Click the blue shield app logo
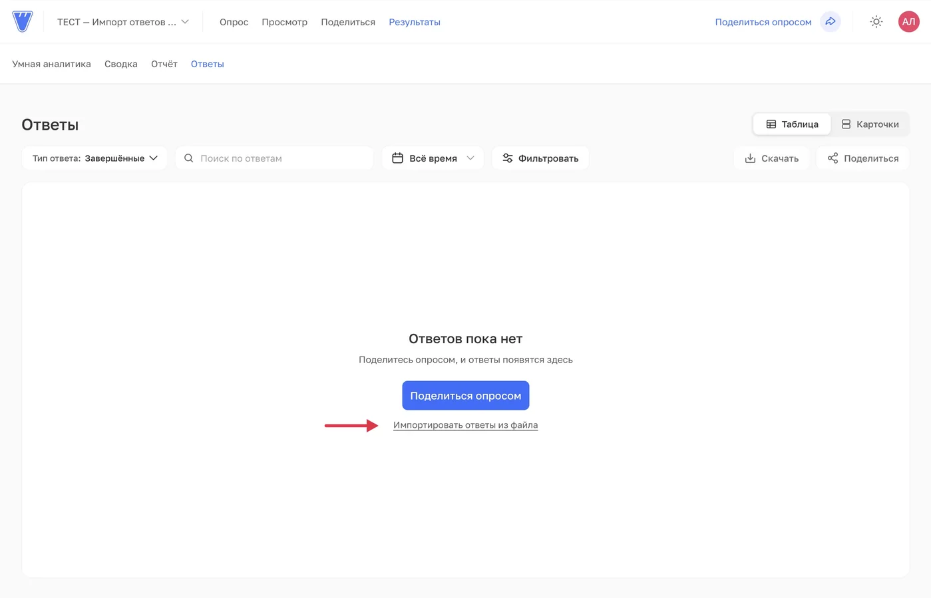931x598 pixels. click(x=23, y=21)
